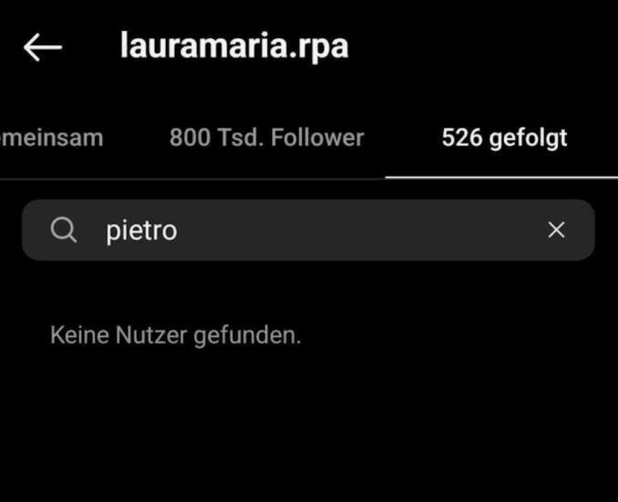
Task: Switch to the 800 Tsd. Follower tab
Action: coord(267,138)
